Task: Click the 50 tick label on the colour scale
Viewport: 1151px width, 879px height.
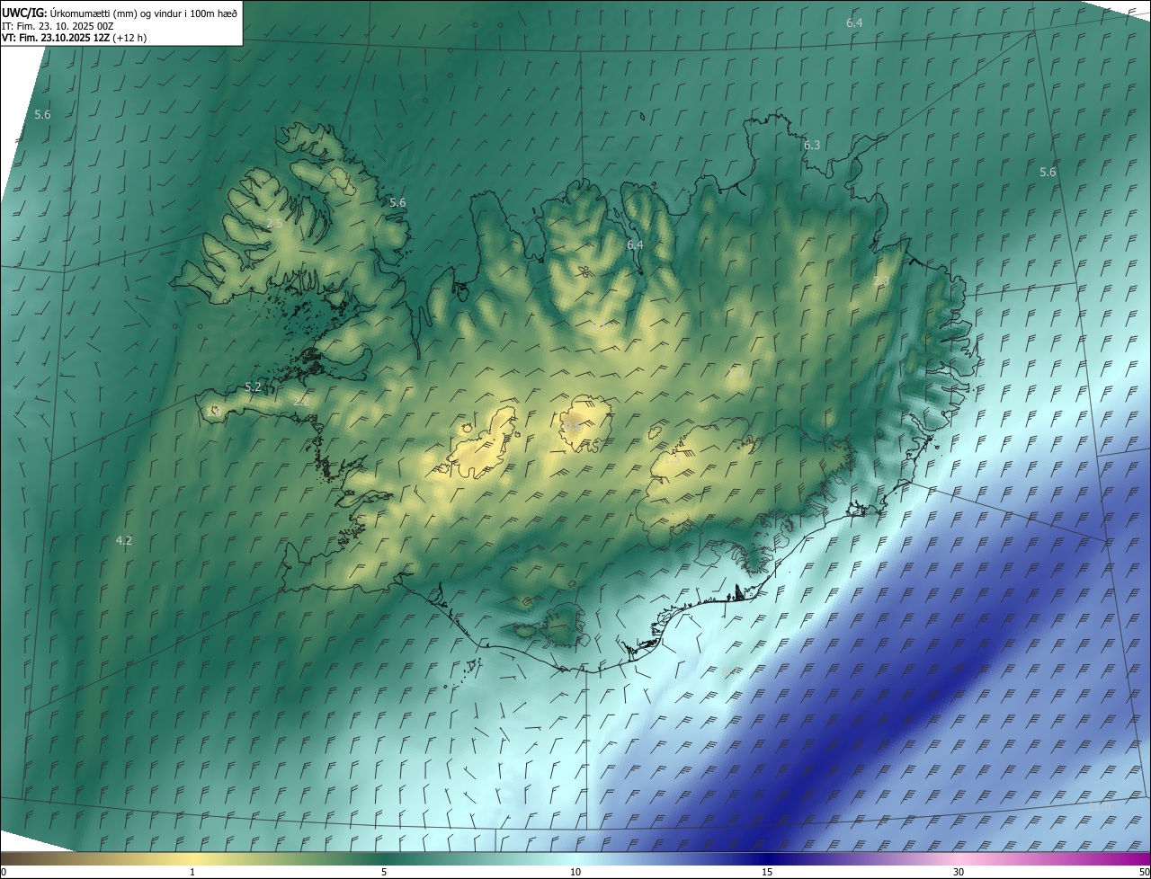Action: pyautogui.click(x=1144, y=872)
